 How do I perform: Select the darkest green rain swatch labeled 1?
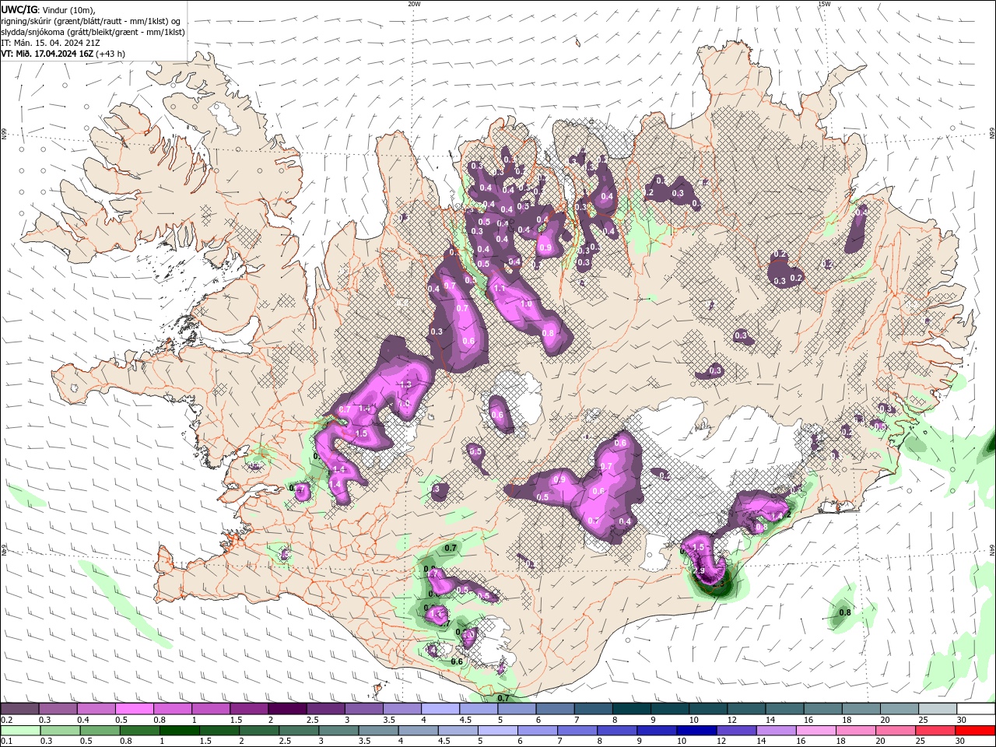tap(179, 731)
